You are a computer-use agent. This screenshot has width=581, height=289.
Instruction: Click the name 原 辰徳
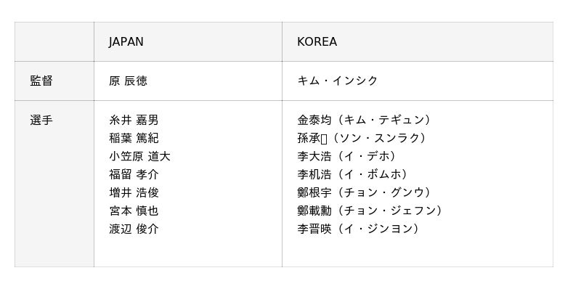click(x=129, y=81)
